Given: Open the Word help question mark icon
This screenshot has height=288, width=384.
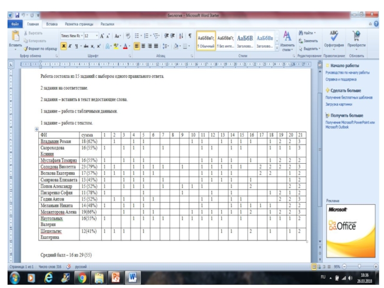Looking at the screenshot, I should [376, 24].
